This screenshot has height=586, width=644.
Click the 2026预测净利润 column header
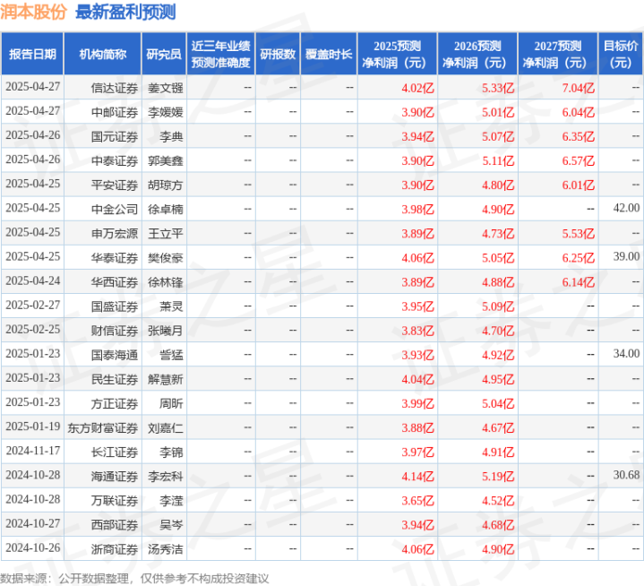(x=477, y=54)
